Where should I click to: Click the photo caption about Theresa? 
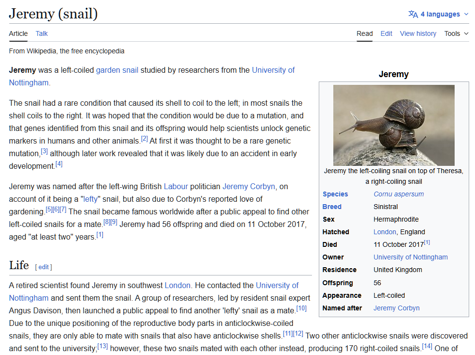click(x=394, y=177)
